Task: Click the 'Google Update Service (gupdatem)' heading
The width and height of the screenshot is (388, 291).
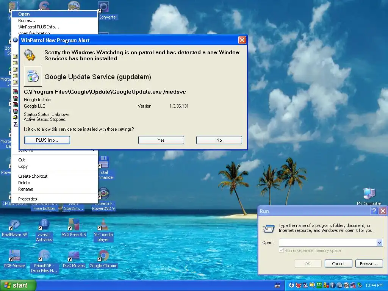Action: pos(98,77)
